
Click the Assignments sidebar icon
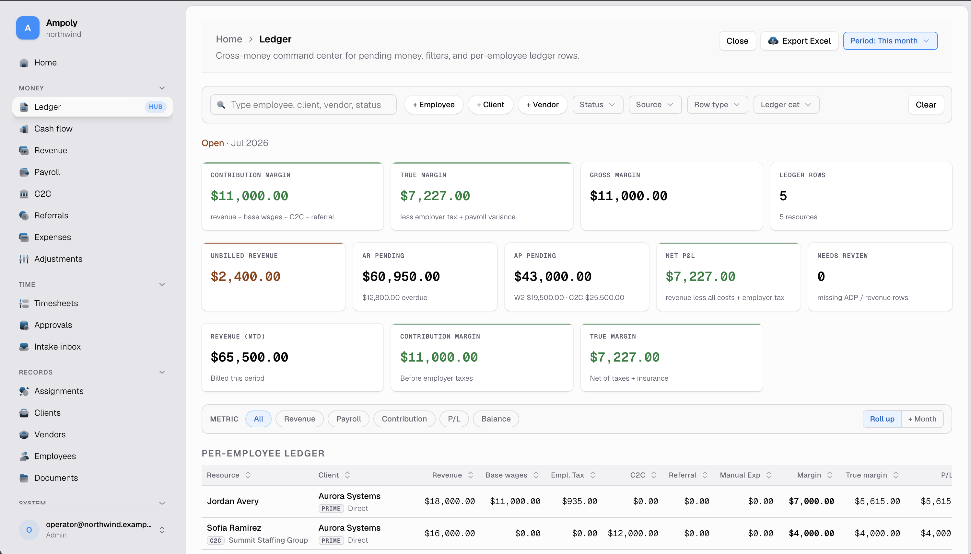(x=24, y=392)
